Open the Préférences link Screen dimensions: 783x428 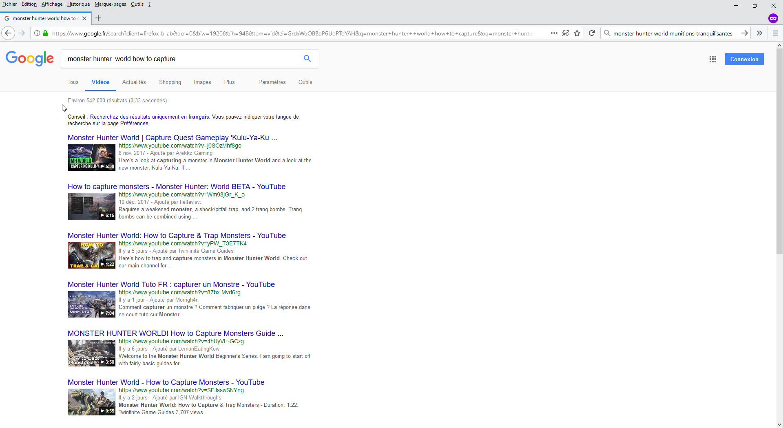134,124
